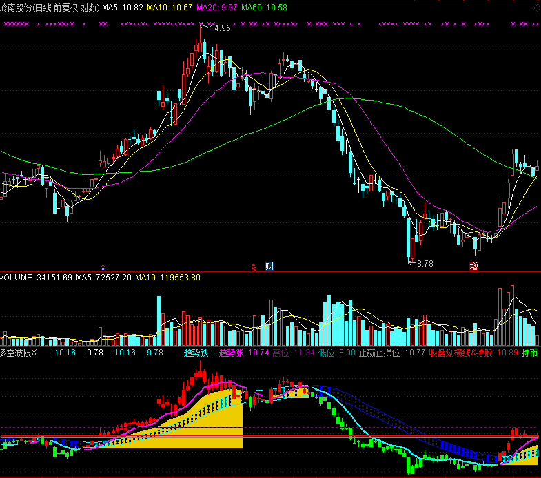
Task: Click the small up-arrow marker under the chart
Action: 103,267
